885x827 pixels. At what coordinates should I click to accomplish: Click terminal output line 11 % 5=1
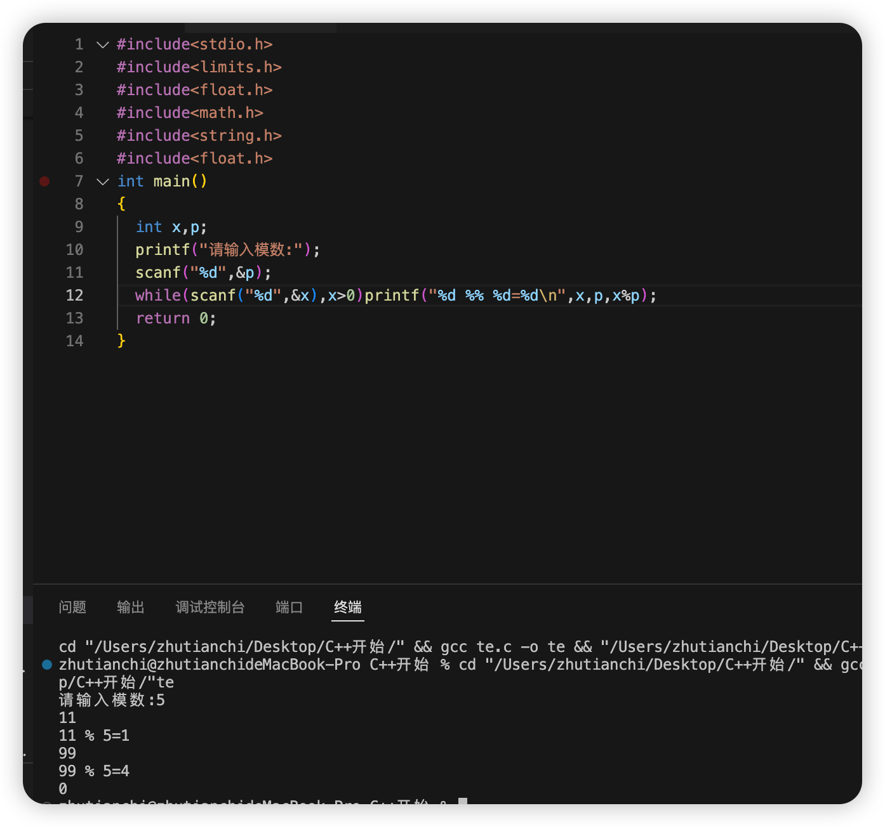(x=94, y=736)
